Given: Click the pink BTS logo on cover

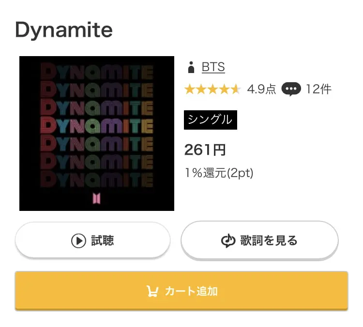Looking at the screenshot, I should click(96, 198).
